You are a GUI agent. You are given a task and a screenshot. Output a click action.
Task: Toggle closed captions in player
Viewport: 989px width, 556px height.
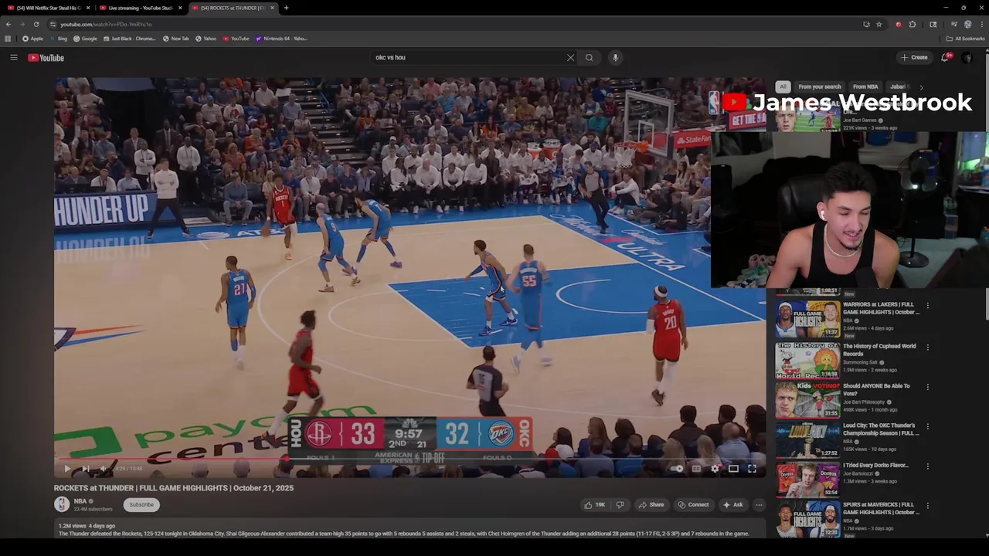(x=696, y=468)
